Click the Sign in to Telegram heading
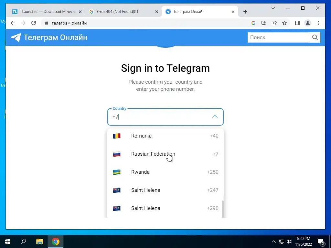 (x=165, y=68)
